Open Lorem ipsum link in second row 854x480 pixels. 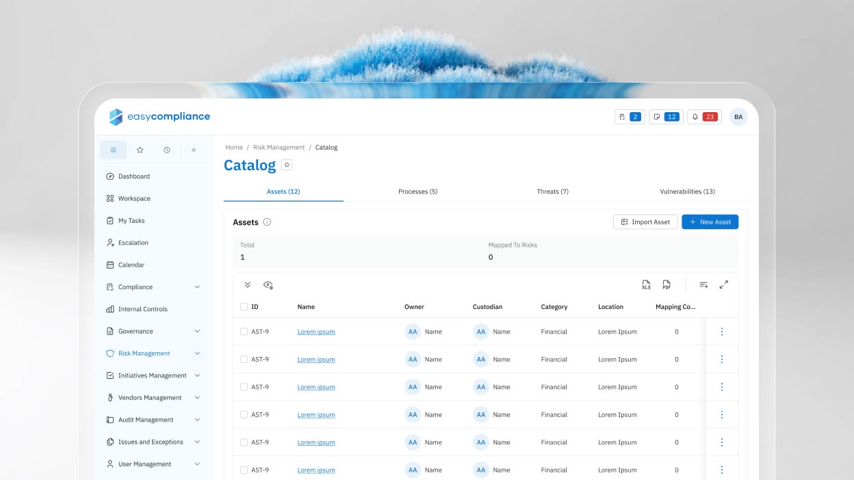[316, 359]
